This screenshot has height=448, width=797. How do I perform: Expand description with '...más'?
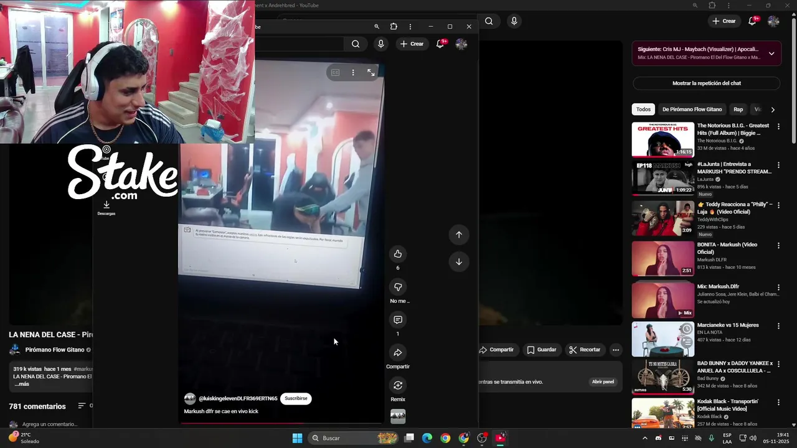click(21, 384)
